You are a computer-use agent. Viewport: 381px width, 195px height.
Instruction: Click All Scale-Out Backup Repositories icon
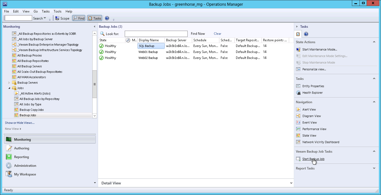click(14, 72)
